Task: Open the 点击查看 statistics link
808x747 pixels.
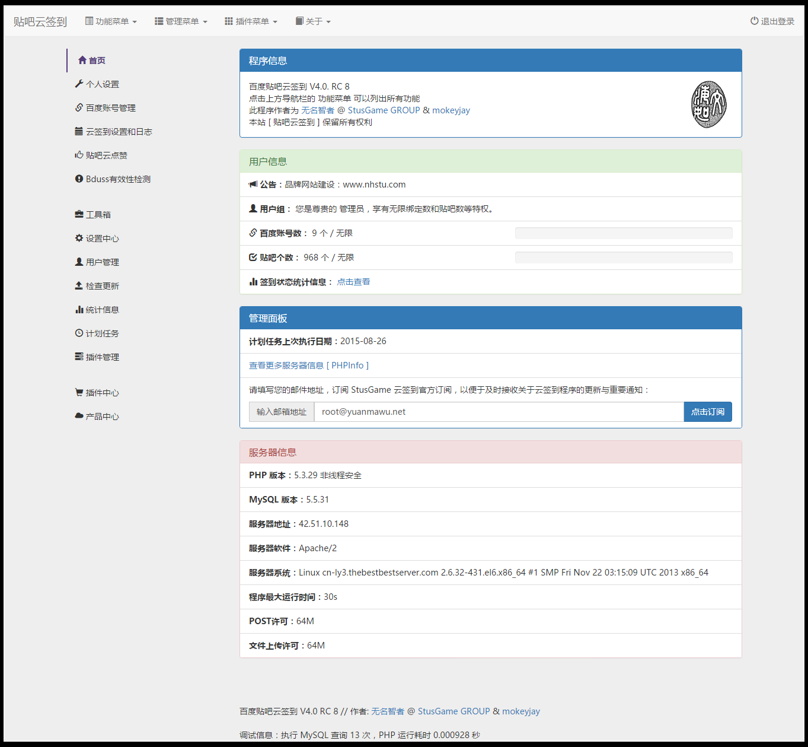Action: point(354,282)
